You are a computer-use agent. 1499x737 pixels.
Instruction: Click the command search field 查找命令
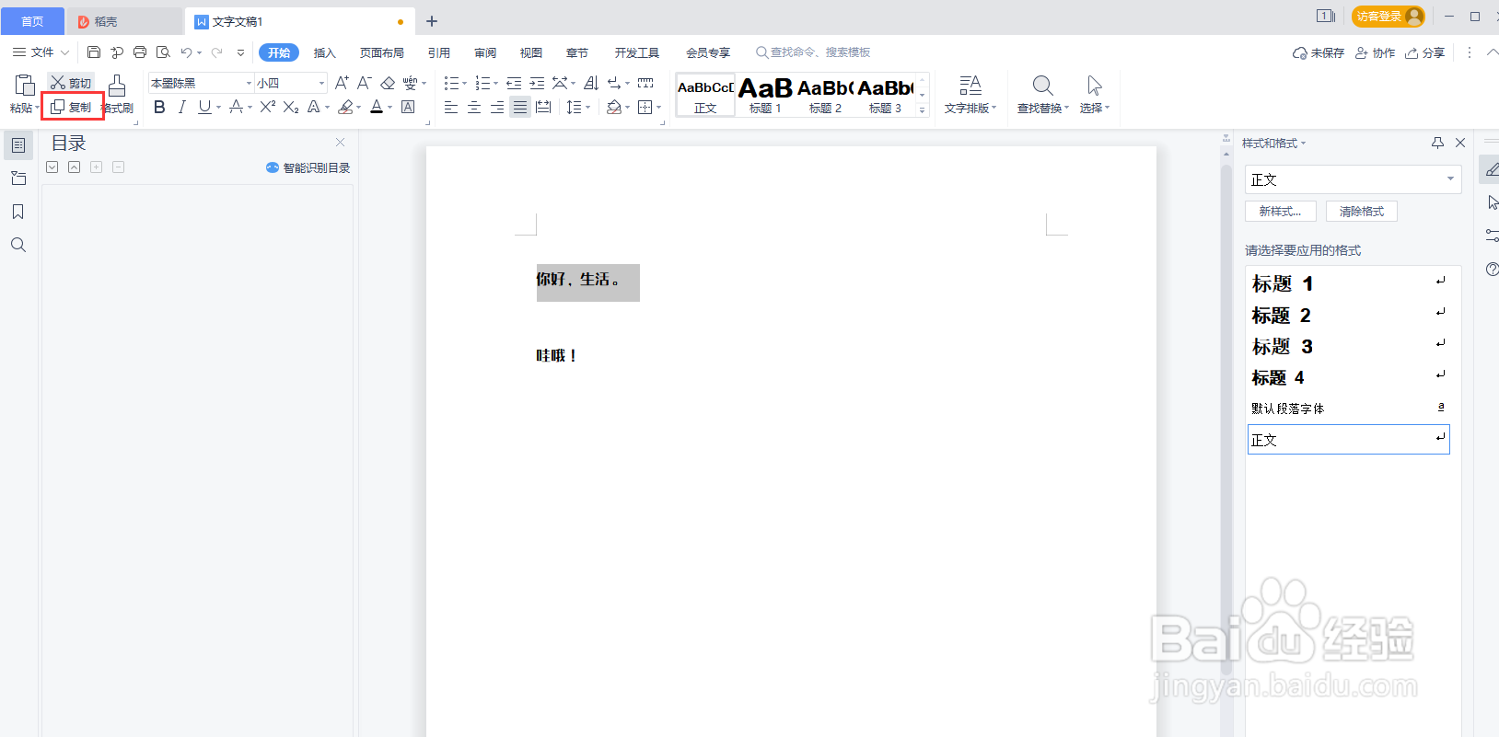tap(814, 52)
